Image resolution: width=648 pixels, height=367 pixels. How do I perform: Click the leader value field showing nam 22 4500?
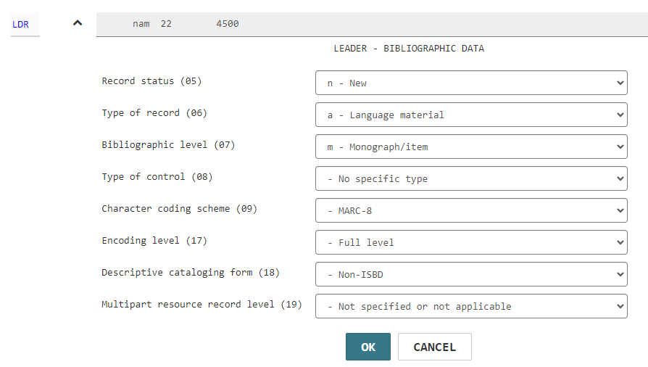pyautogui.click(x=372, y=25)
